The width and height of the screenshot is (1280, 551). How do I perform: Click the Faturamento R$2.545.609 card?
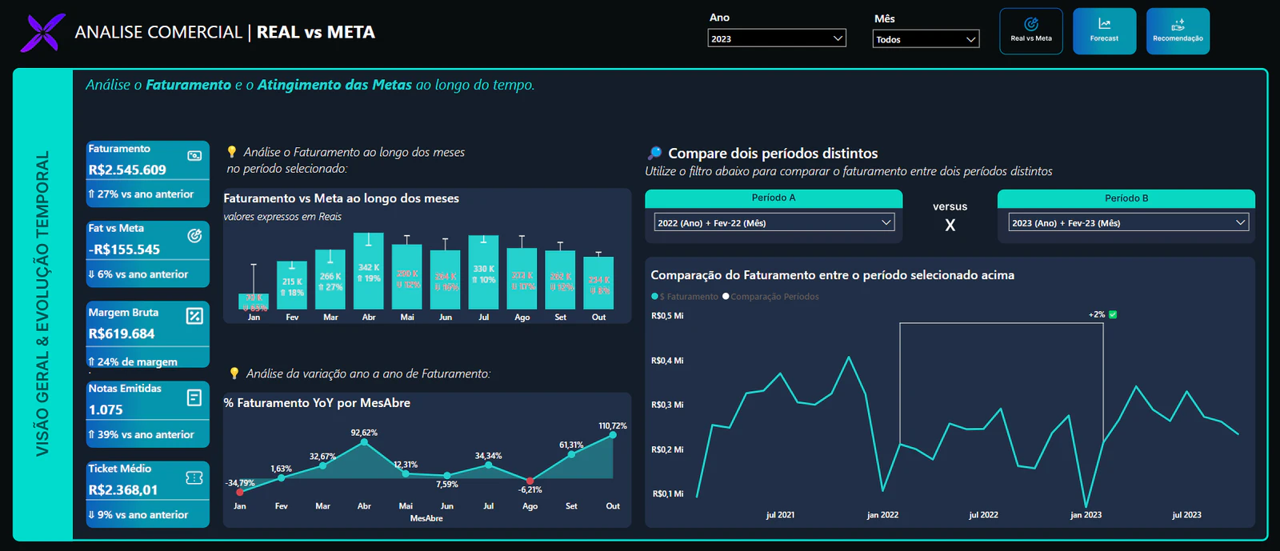(x=148, y=174)
